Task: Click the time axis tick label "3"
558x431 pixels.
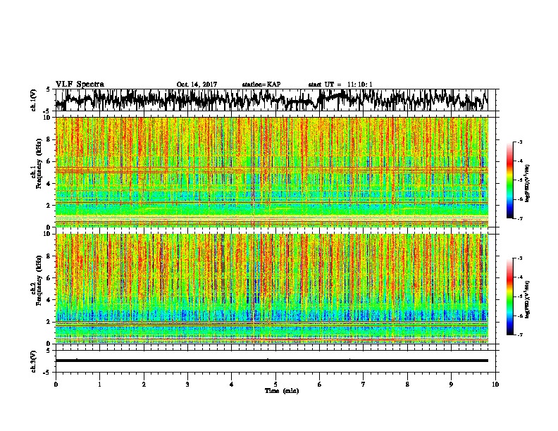Action: pos(187,385)
